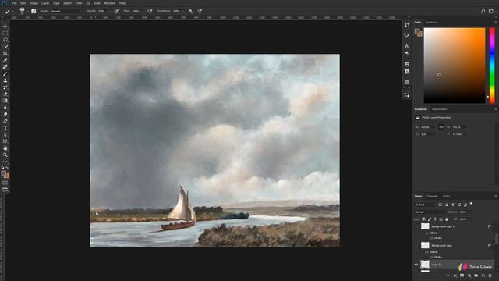Screen dimensions: 499x281
Task: Select the History Brush tool
Action: pos(5,87)
